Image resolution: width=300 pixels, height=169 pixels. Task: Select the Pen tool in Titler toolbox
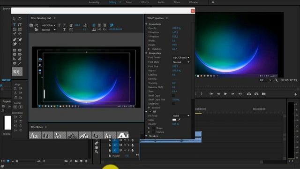(15, 39)
